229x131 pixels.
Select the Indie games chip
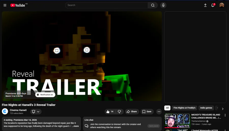coord(206,108)
